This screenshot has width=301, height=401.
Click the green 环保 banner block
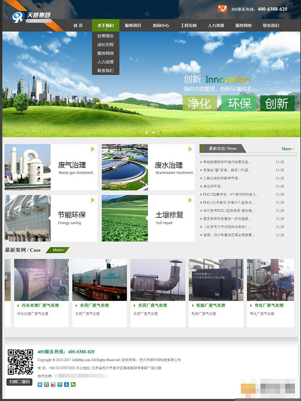(239, 104)
